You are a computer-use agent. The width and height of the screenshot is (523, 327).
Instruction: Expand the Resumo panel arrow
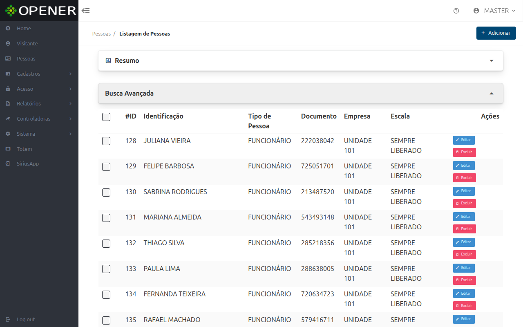click(492, 60)
